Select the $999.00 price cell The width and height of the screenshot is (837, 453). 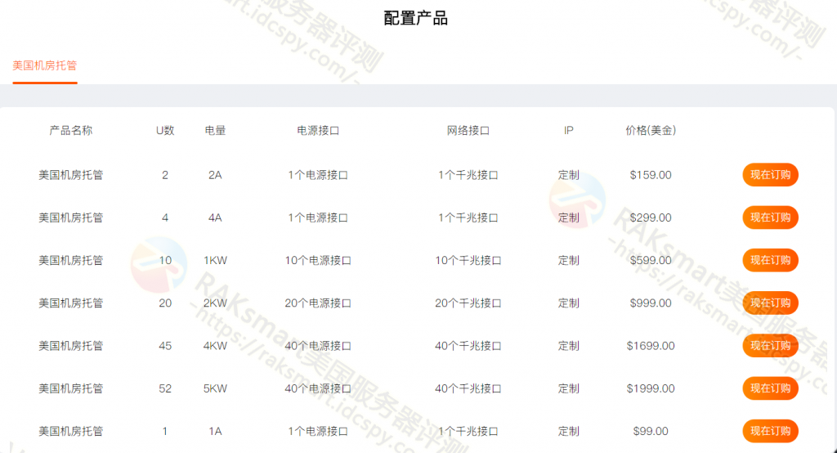(x=651, y=303)
